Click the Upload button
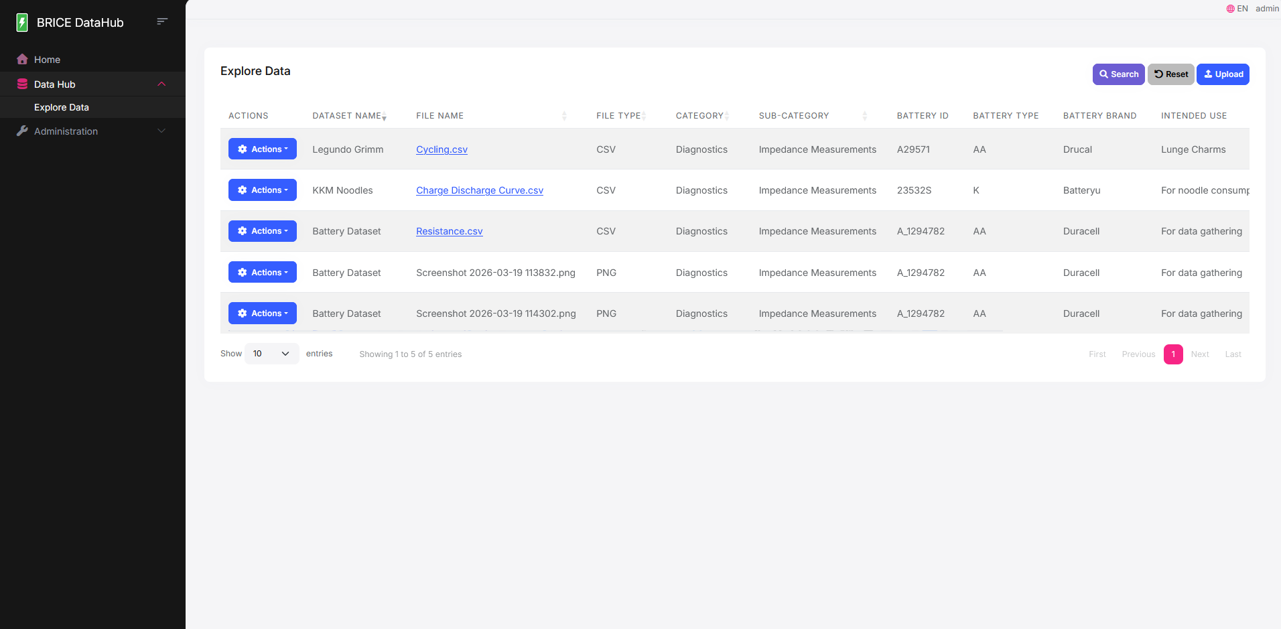The height and width of the screenshot is (629, 1281). click(1223, 74)
